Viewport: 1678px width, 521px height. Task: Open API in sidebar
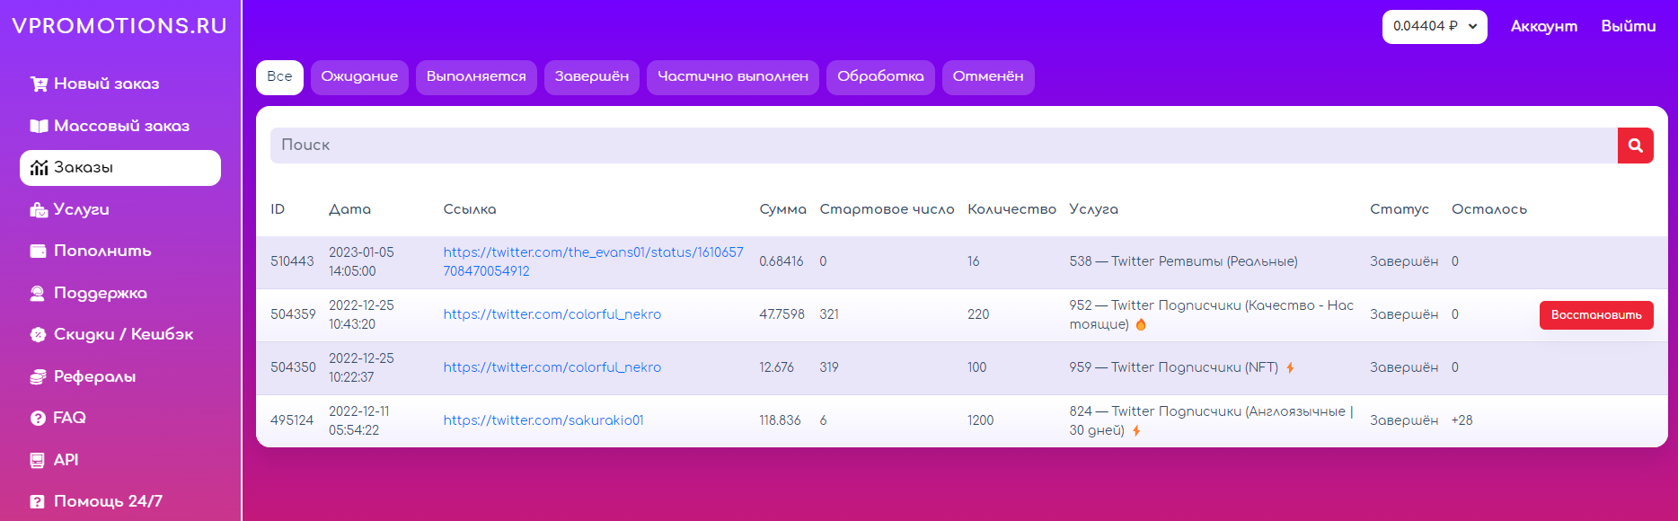tap(120, 460)
